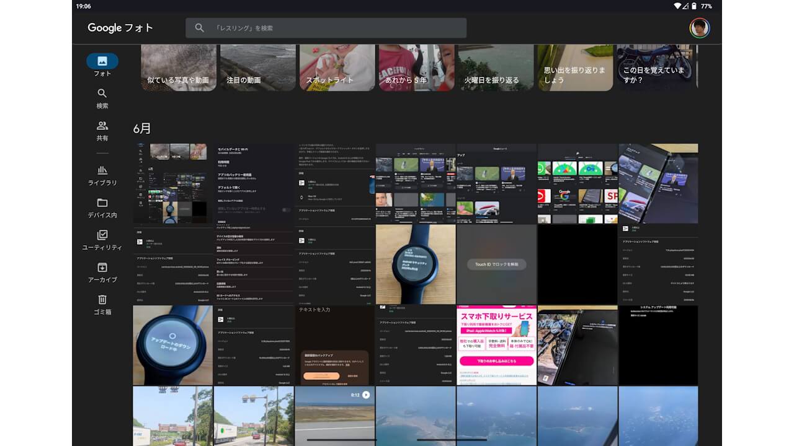Open ライブラリ (Library) from sidebar
The height and width of the screenshot is (446, 794).
point(102,171)
